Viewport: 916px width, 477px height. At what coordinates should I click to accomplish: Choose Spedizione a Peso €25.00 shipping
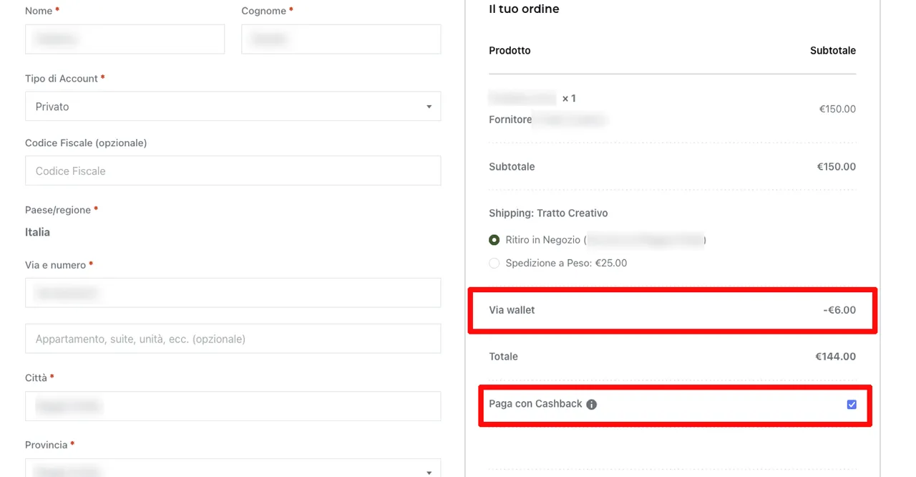[x=494, y=263]
